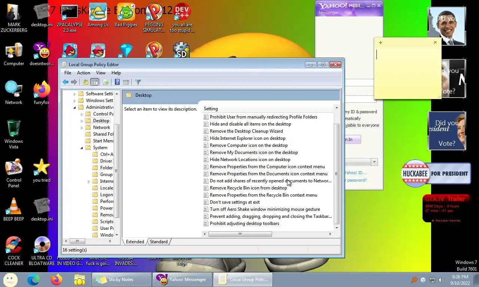Select the Among Us desktop icon
479x287 pixels.
pos(98,16)
